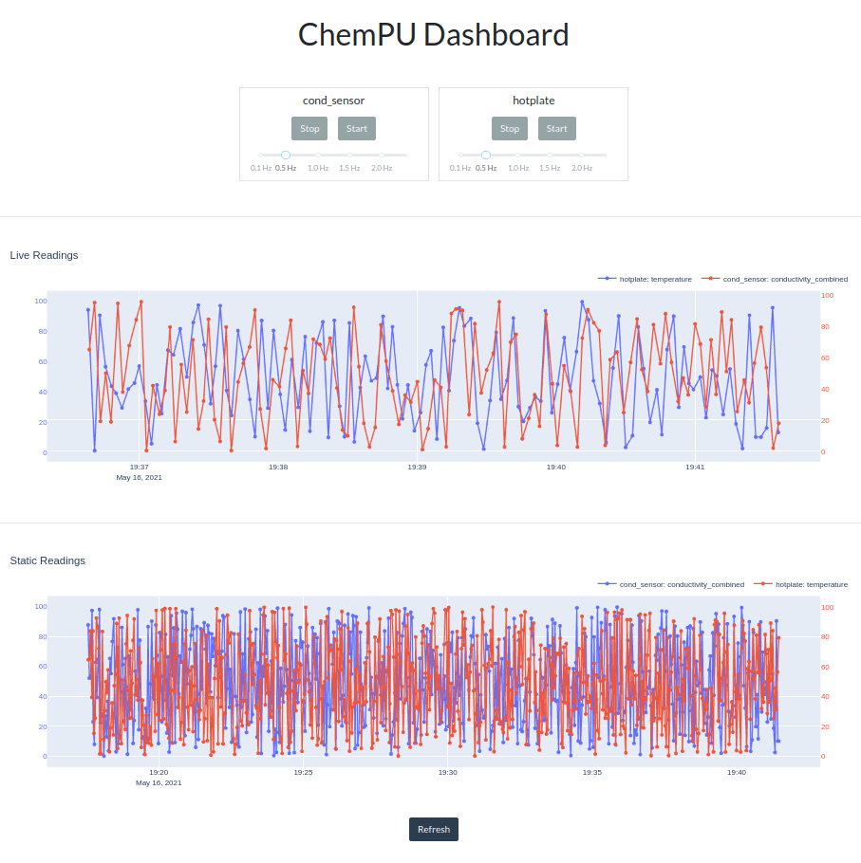The height and width of the screenshot is (863, 861).
Task: Select 2.0 Hz on the cond_sensor slider
Action: [381, 155]
